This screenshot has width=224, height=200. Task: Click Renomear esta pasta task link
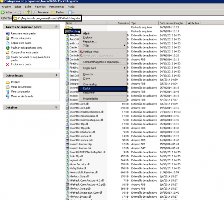pos(21,34)
